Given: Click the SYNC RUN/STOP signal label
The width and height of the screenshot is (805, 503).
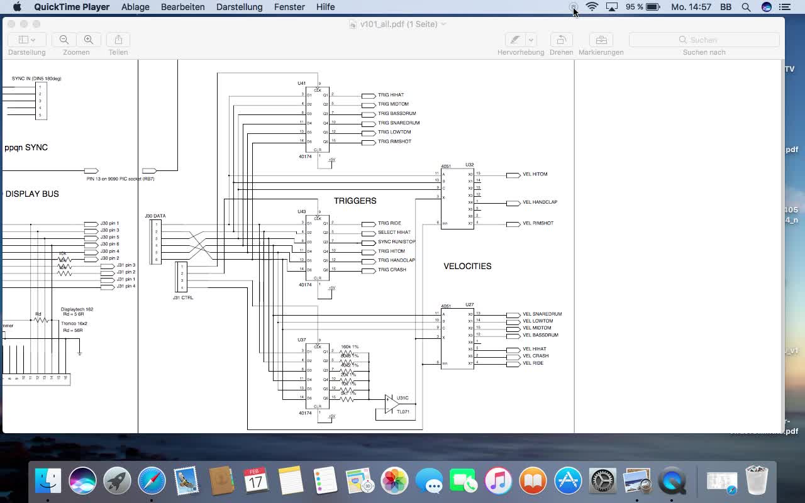Looking at the screenshot, I should [397, 241].
